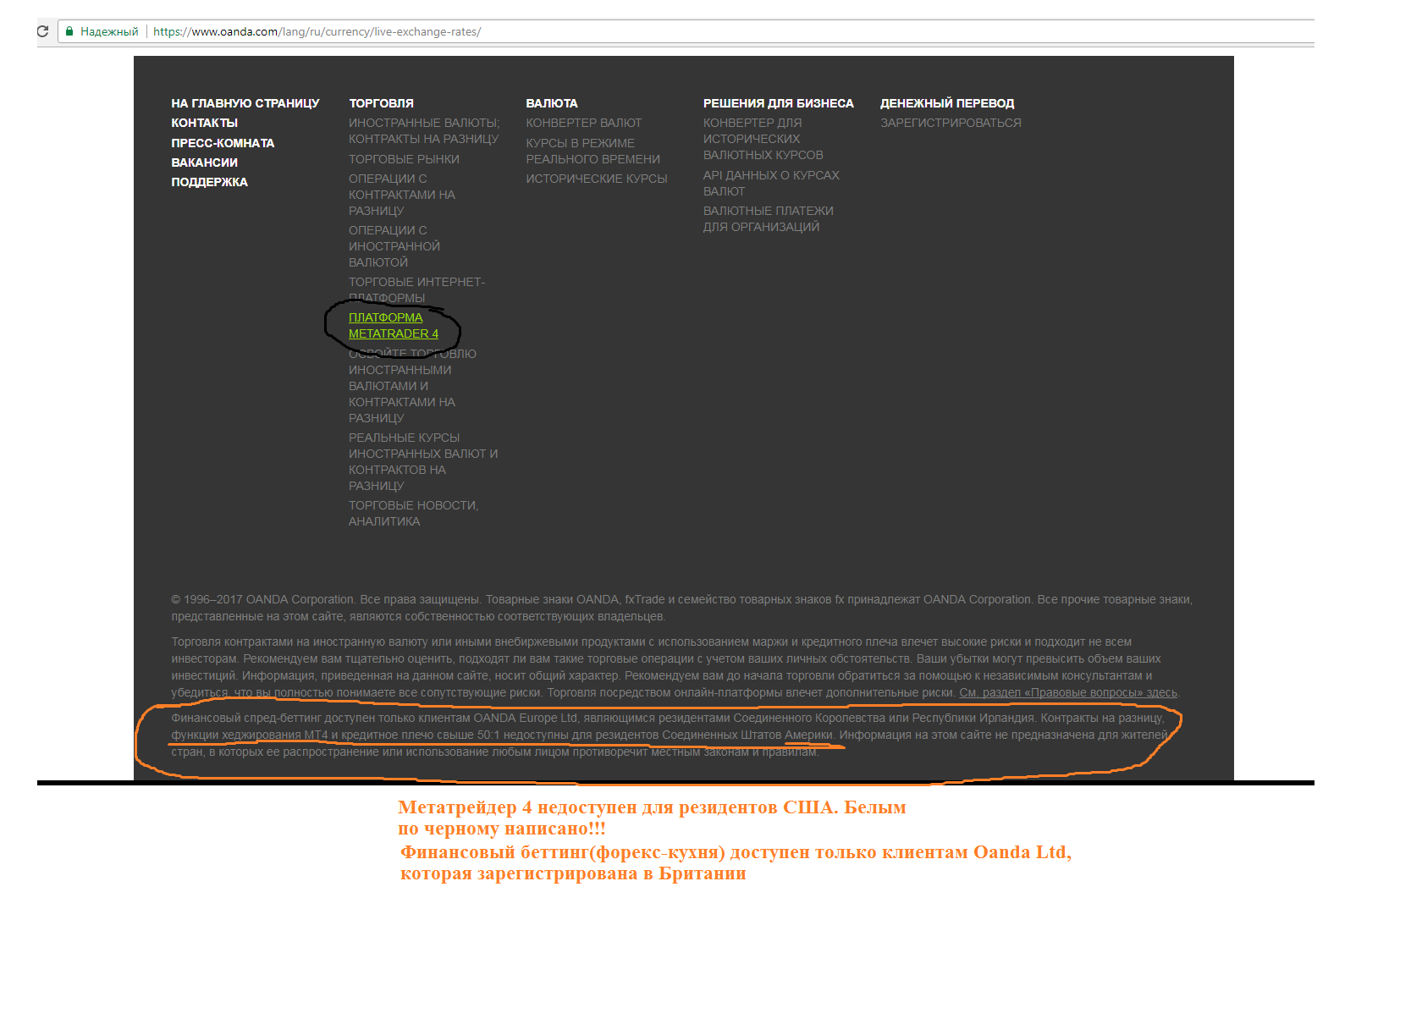Screen dimensions: 1422x1030
Task: Go to ПРЕСС-КОМНАТА page
Action: click(223, 143)
